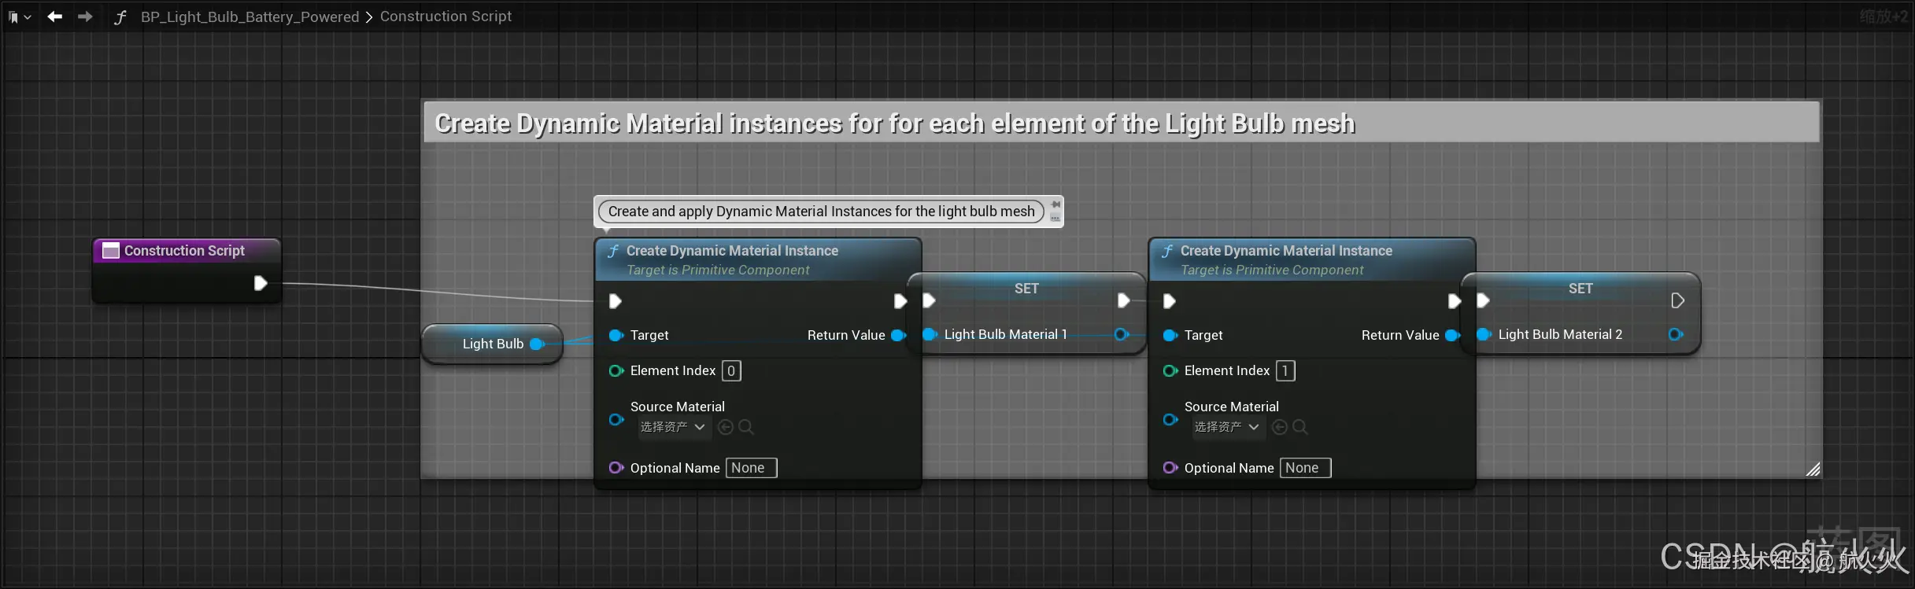Viewport: 1915px width, 589px height.
Task: Use selected asset arrow on first node's Source Material
Action: (x=726, y=427)
